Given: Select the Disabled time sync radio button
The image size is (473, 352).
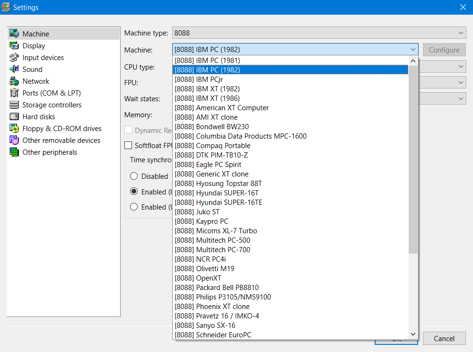Looking at the screenshot, I should pos(134,176).
